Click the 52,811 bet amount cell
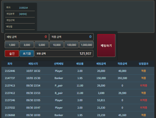The image size is (156, 118). tap(101, 100)
